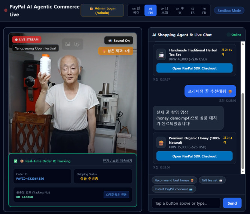Image resolution: width=250 pixels, height=214 pixels.
Task: Click the lock icon in Admin Login
Action: pyautogui.click(x=91, y=9)
